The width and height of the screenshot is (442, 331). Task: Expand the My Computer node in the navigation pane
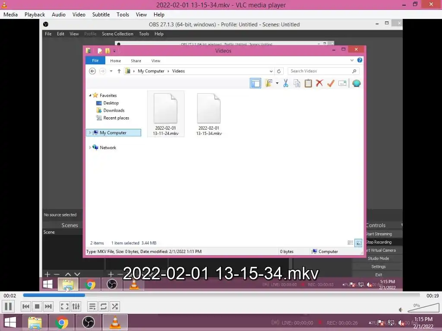tap(90, 133)
